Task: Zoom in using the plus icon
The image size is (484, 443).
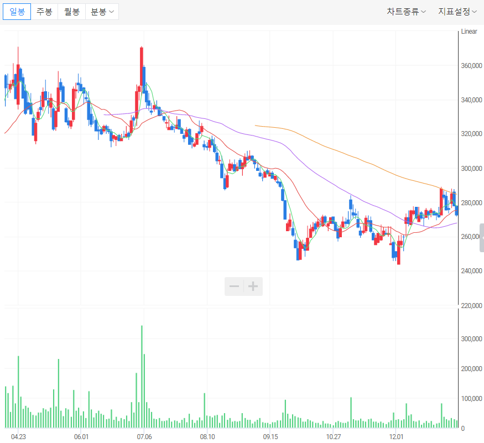Action: (x=253, y=286)
